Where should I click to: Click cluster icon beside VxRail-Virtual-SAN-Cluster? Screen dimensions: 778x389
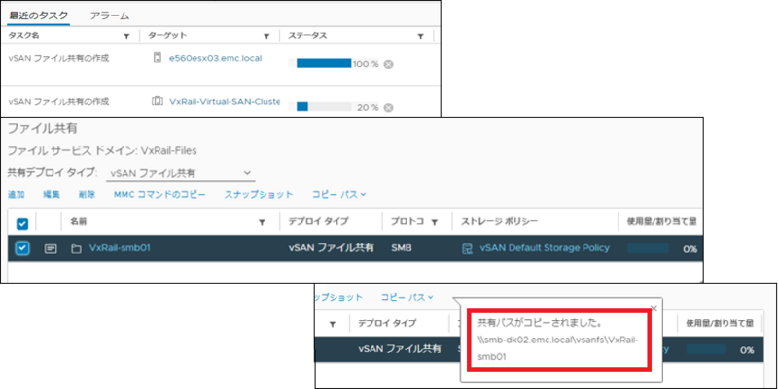158,102
